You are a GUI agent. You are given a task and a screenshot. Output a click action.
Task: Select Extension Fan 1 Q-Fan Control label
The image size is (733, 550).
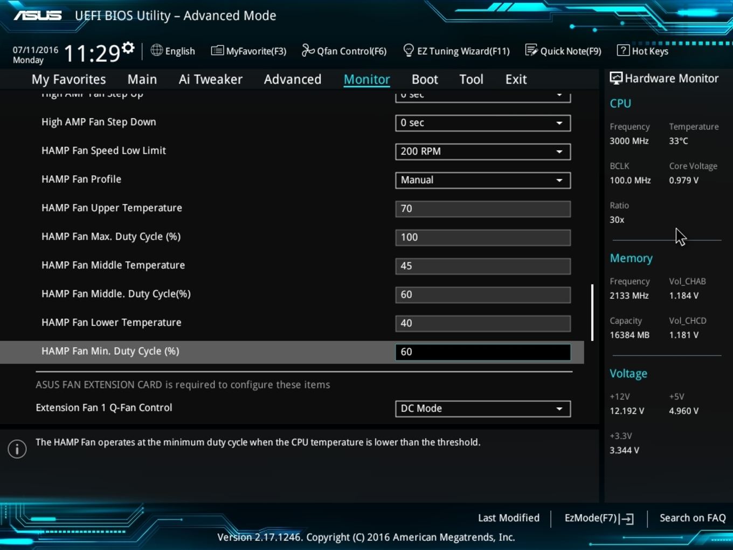point(104,408)
